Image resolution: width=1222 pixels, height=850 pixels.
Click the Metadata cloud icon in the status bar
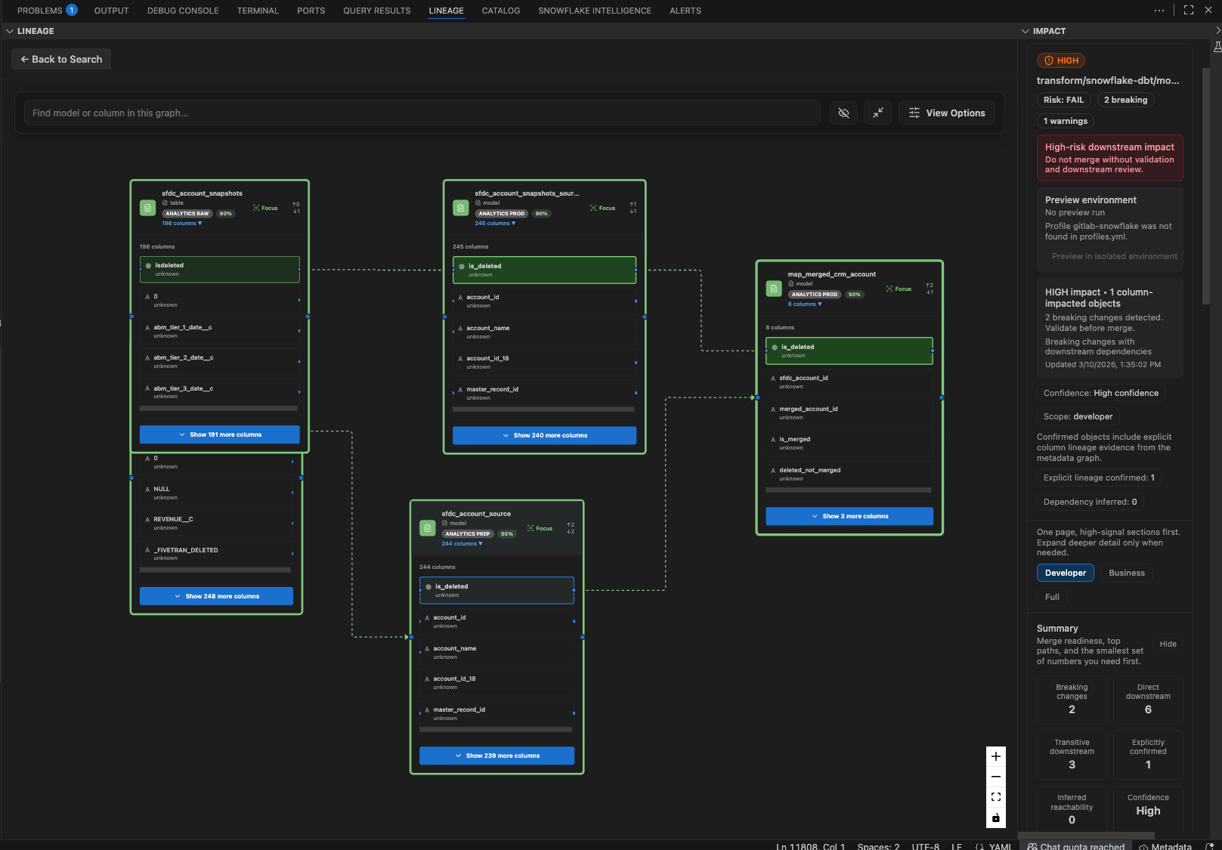[x=1141, y=846]
